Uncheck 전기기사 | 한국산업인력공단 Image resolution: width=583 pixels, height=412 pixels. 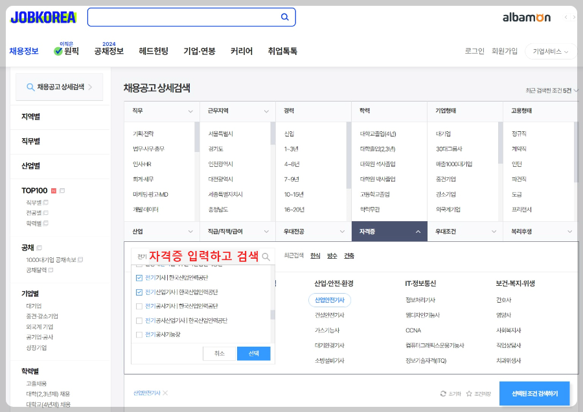click(139, 277)
